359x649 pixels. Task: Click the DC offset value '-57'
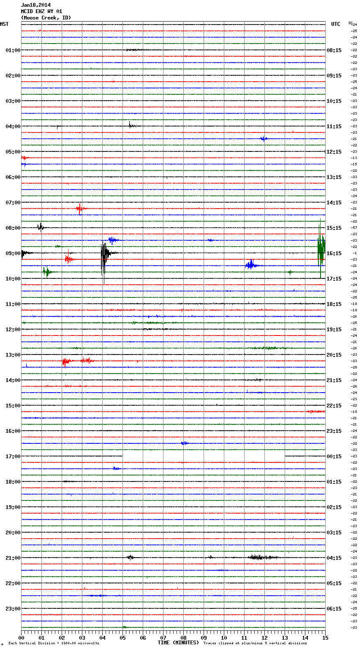point(354,228)
